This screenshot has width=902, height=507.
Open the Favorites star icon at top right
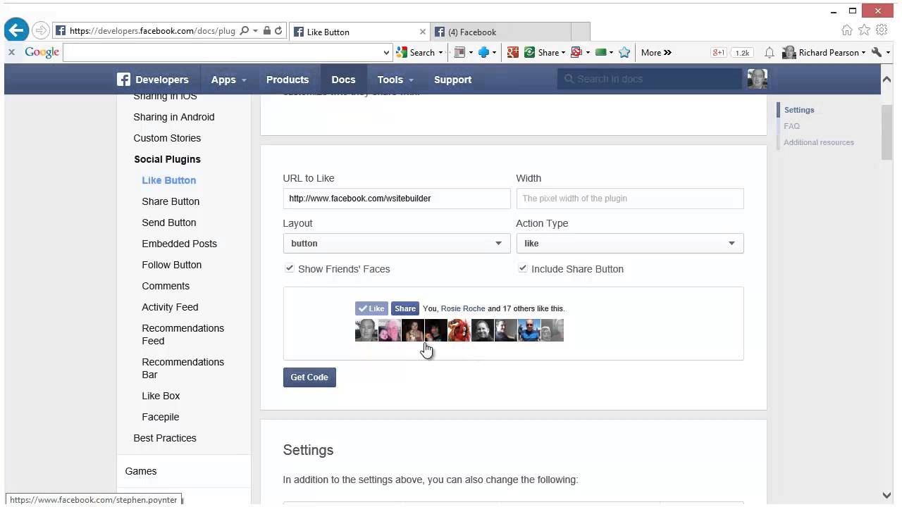pyautogui.click(x=864, y=30)
